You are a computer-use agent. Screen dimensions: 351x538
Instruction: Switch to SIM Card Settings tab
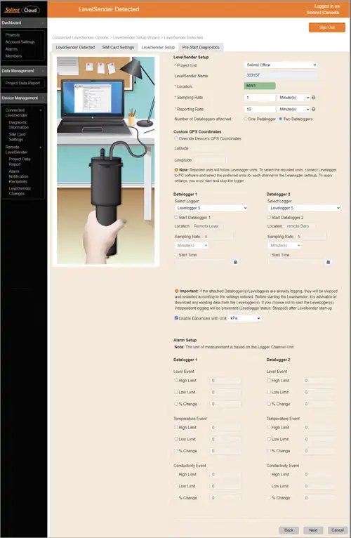click(x=118, y=47)
